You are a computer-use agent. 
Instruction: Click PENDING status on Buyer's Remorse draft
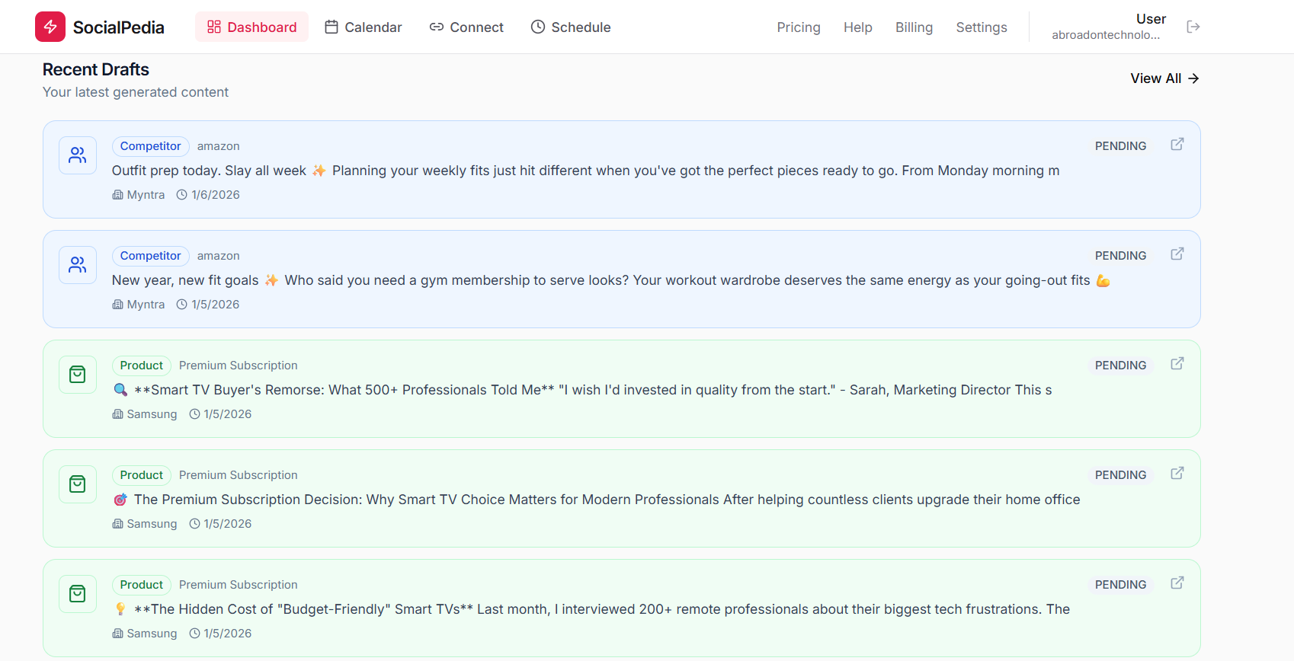tap(1120, 366)
